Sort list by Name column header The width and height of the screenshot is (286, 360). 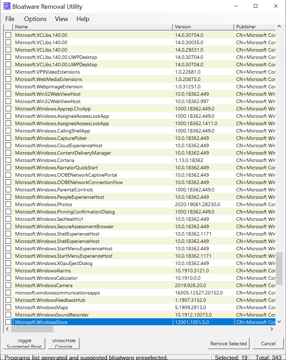(x=93, y=27)
